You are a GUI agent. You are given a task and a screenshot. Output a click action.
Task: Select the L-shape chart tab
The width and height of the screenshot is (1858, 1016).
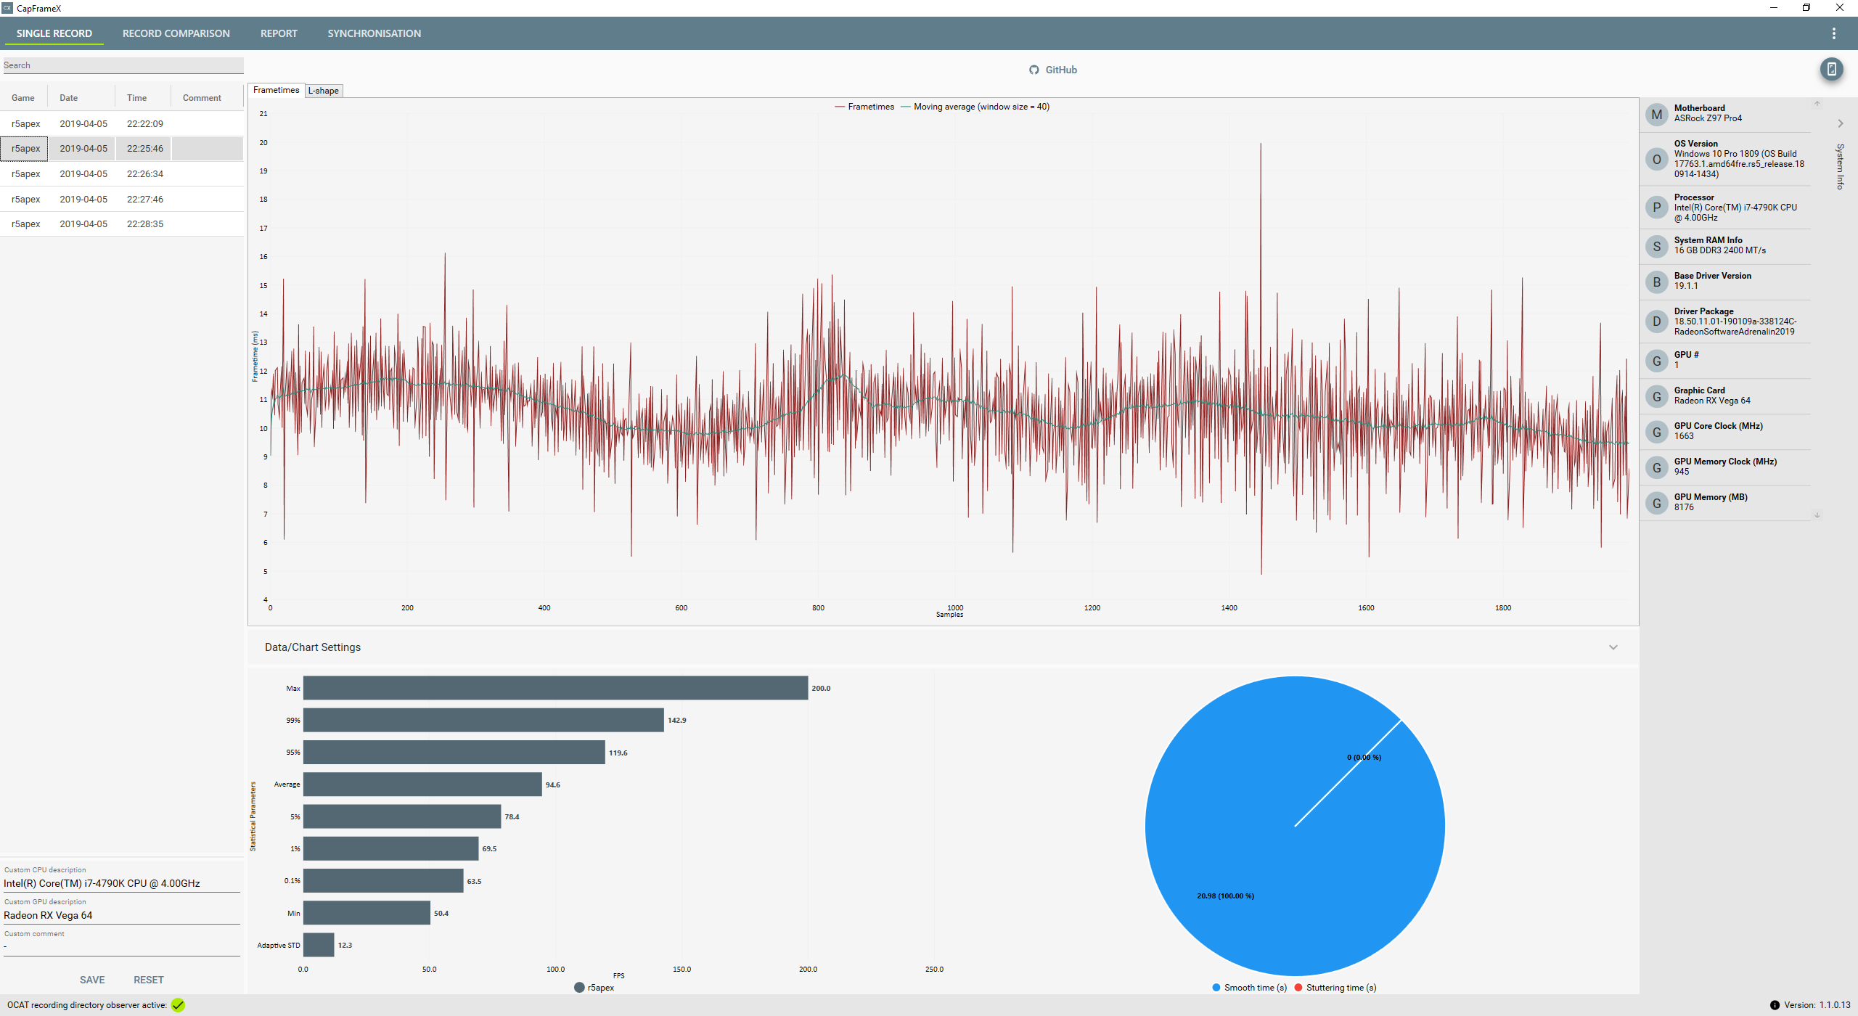pyautogui.click(x=324, y=91)
